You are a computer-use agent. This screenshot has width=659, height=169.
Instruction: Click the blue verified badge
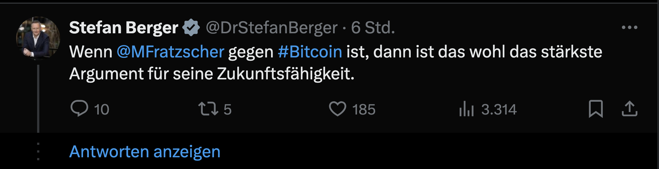click(191, 27)
